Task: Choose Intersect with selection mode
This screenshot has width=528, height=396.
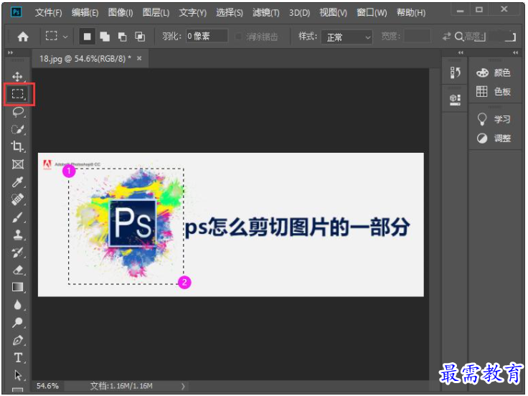Action: click(140, 37)
